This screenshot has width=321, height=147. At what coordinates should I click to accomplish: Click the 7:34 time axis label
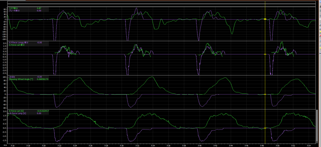click(x=153, y=146)
